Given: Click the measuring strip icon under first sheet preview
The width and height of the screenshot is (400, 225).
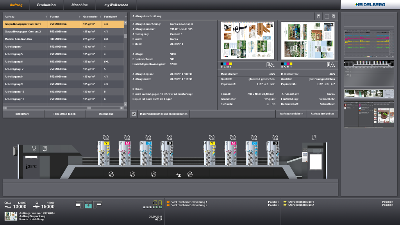Looking at the screenshot, I should click(x=270, y=65).
